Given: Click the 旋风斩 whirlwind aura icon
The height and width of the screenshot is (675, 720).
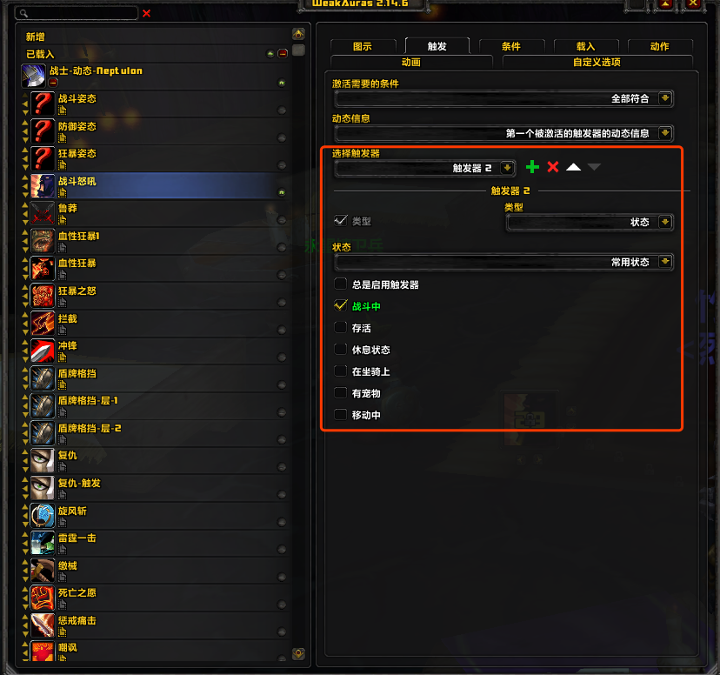Looking at the screenshot, I should click(x=43, y=516).
